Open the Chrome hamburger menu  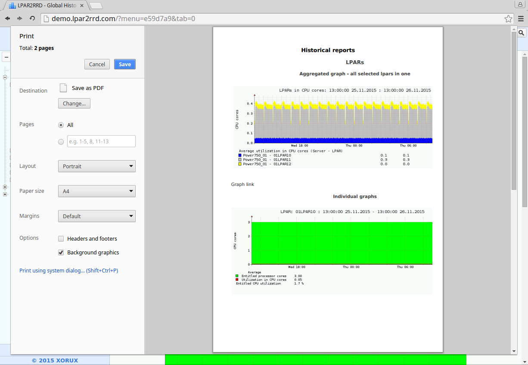pyautogui.click(x=521, y=19)
